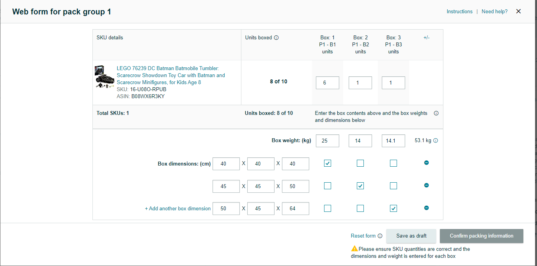Viewport: 537px width, 266px height.
Task: Click info icon next to Reset form
Action: [380, 236]
